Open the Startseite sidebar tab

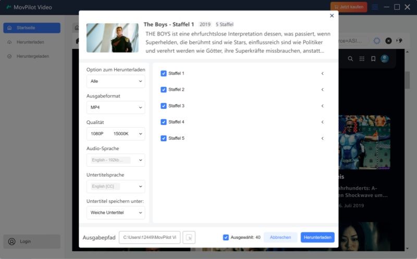[x=32, y=28]
